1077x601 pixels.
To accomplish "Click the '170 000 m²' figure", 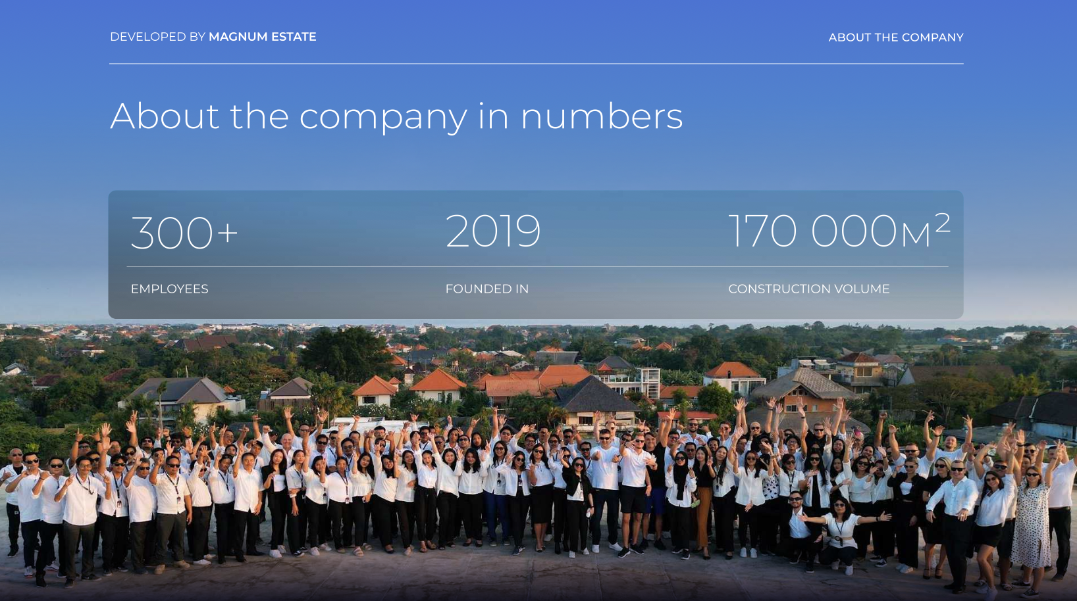I will pyautogui.click(x=839, y=230).
